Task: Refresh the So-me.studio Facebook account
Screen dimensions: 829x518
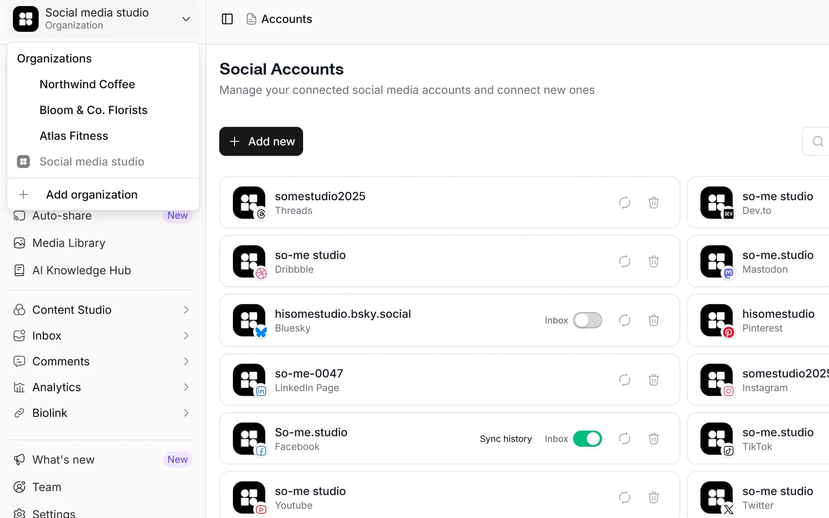Action: [625, 439]
